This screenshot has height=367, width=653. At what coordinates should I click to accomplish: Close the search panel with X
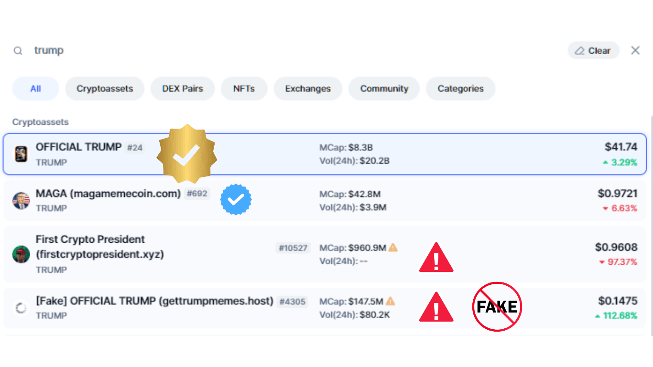[635, 50]
